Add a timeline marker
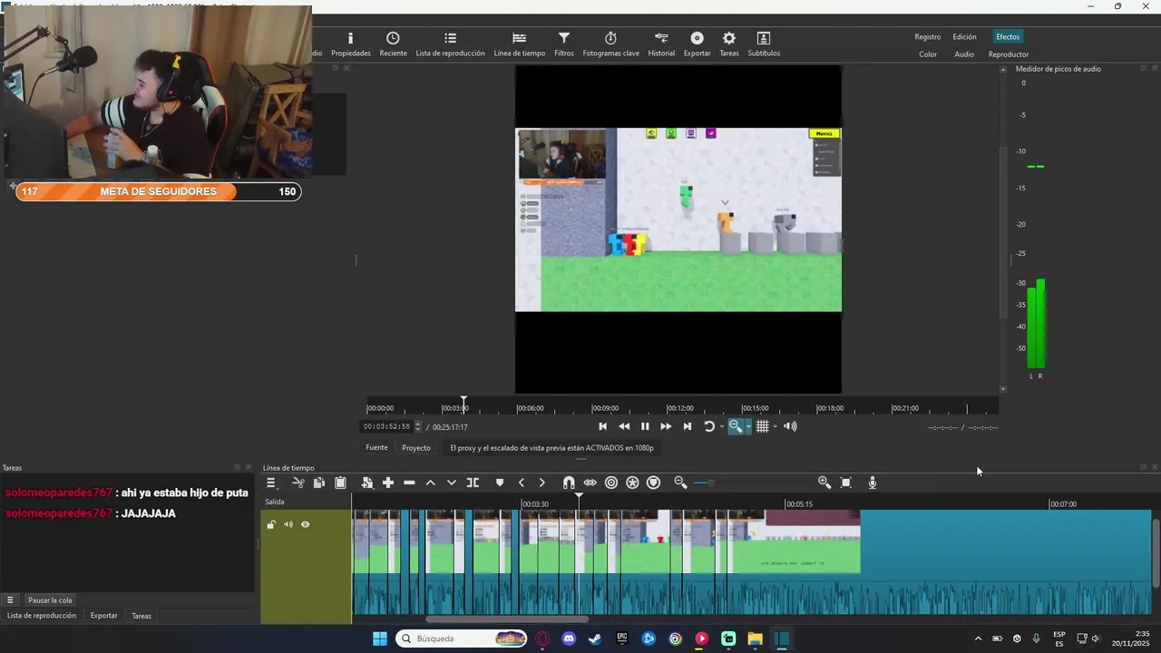Screen dimensions: 1161x653 tap(499, 482)
